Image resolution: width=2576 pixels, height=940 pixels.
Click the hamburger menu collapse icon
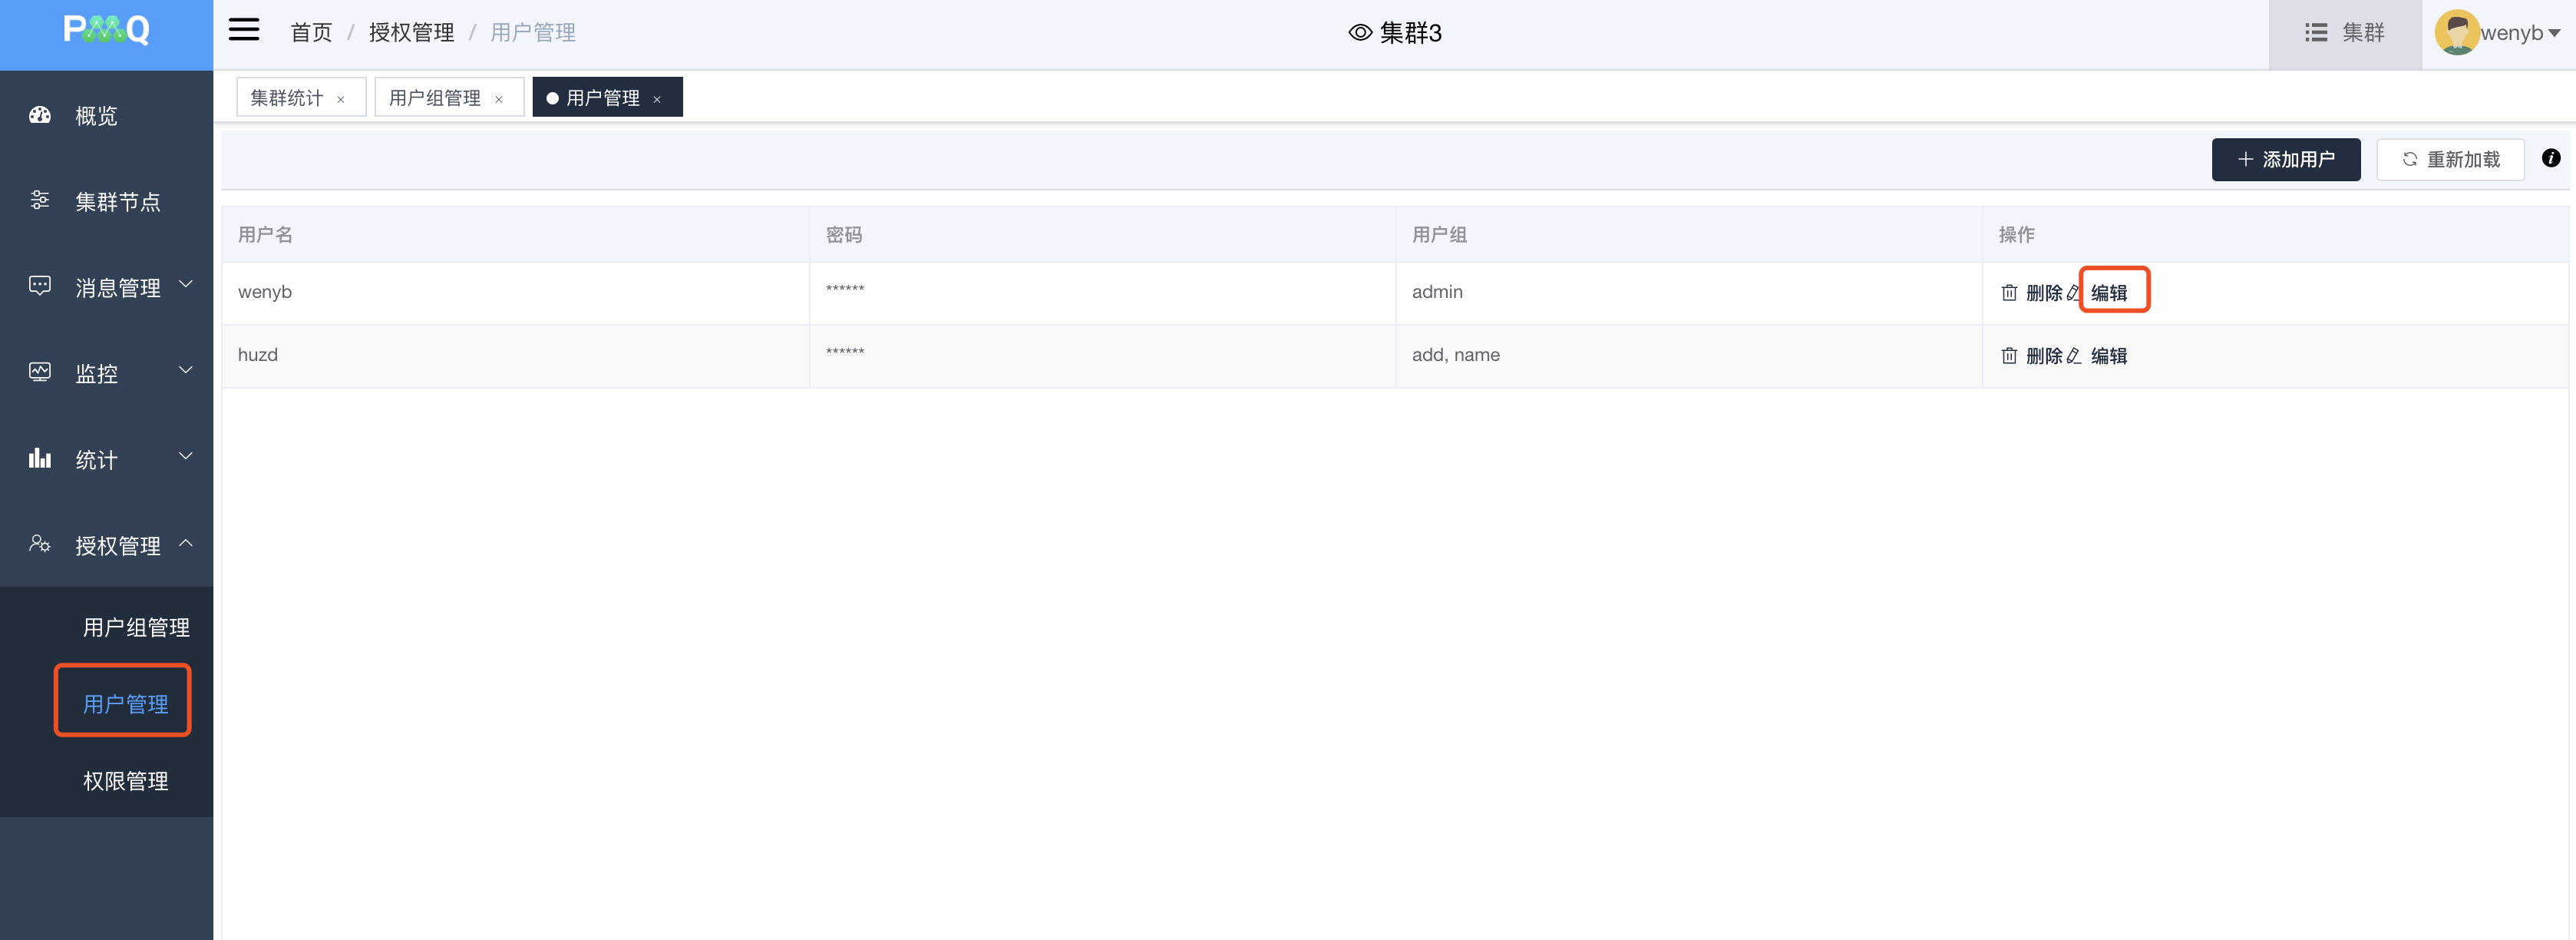243,31
